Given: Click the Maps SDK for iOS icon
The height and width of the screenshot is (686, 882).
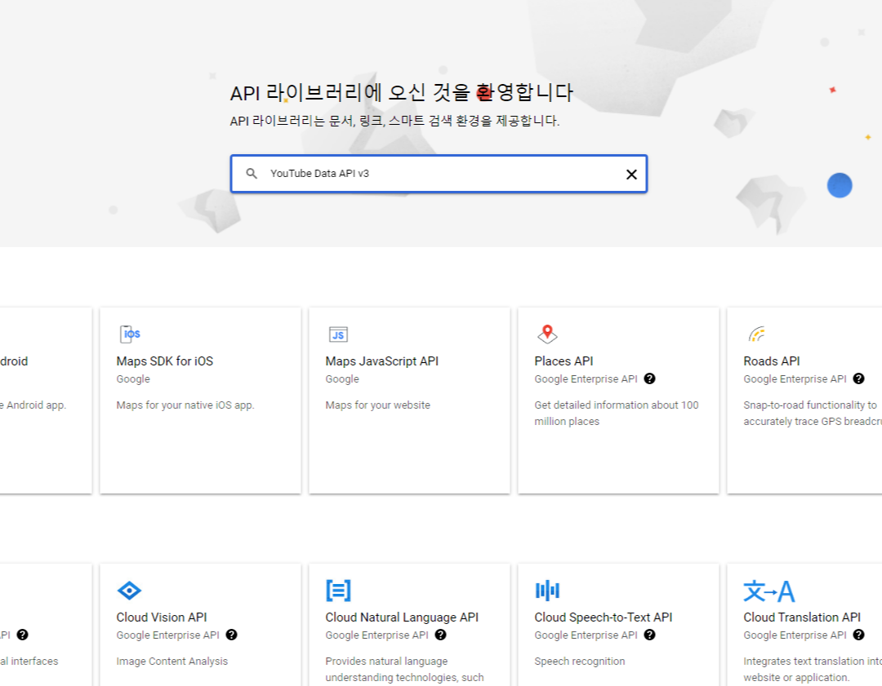Looking at the screenshot, I should (x=130, y=334).
